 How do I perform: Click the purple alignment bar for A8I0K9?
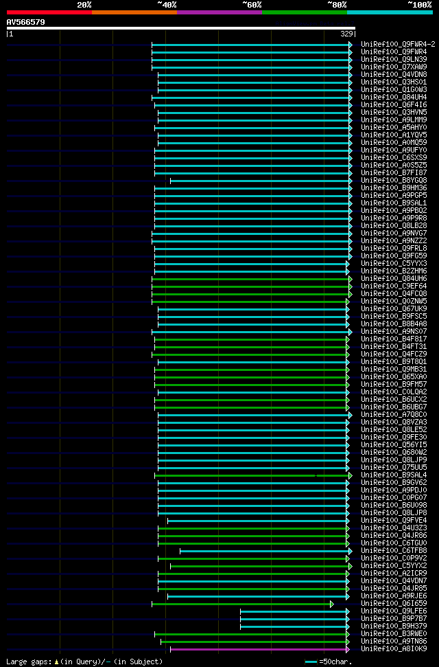tap(259, 650)
